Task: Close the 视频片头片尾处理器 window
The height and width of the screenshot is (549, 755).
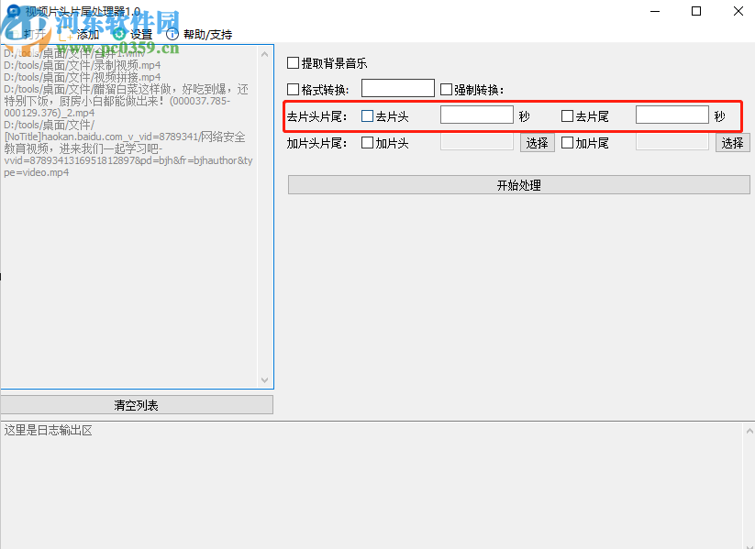Action: click(738, 11)
